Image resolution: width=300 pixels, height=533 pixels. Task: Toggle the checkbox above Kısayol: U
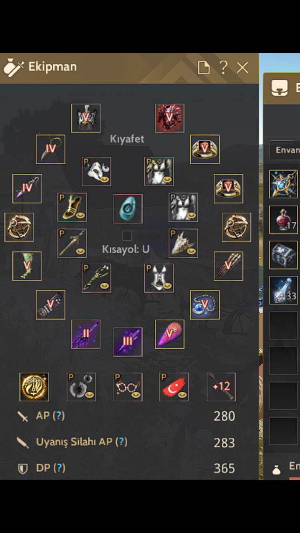pos(127,235)
